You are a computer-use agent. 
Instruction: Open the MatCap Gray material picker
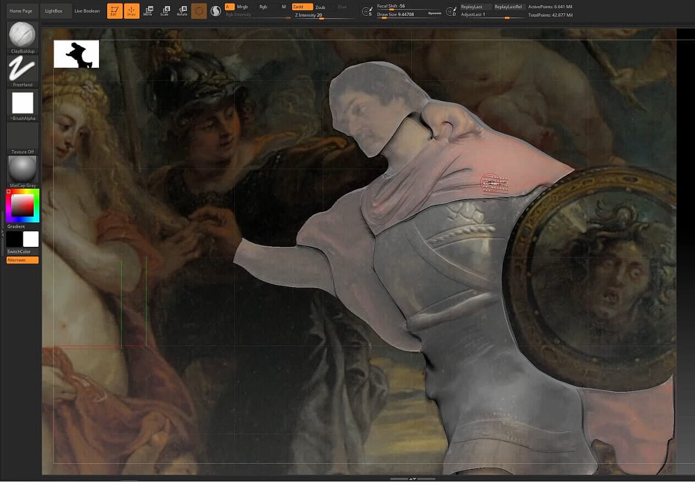(22, 169)
